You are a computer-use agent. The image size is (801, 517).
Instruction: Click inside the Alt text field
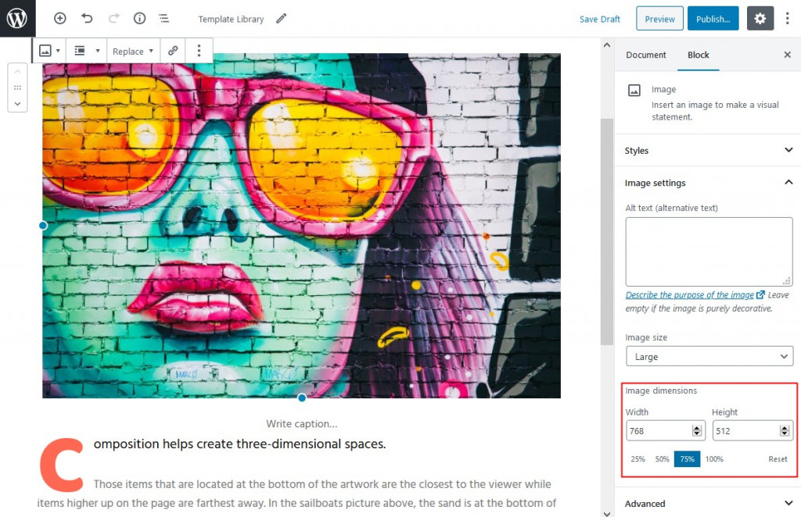(708, 248)
